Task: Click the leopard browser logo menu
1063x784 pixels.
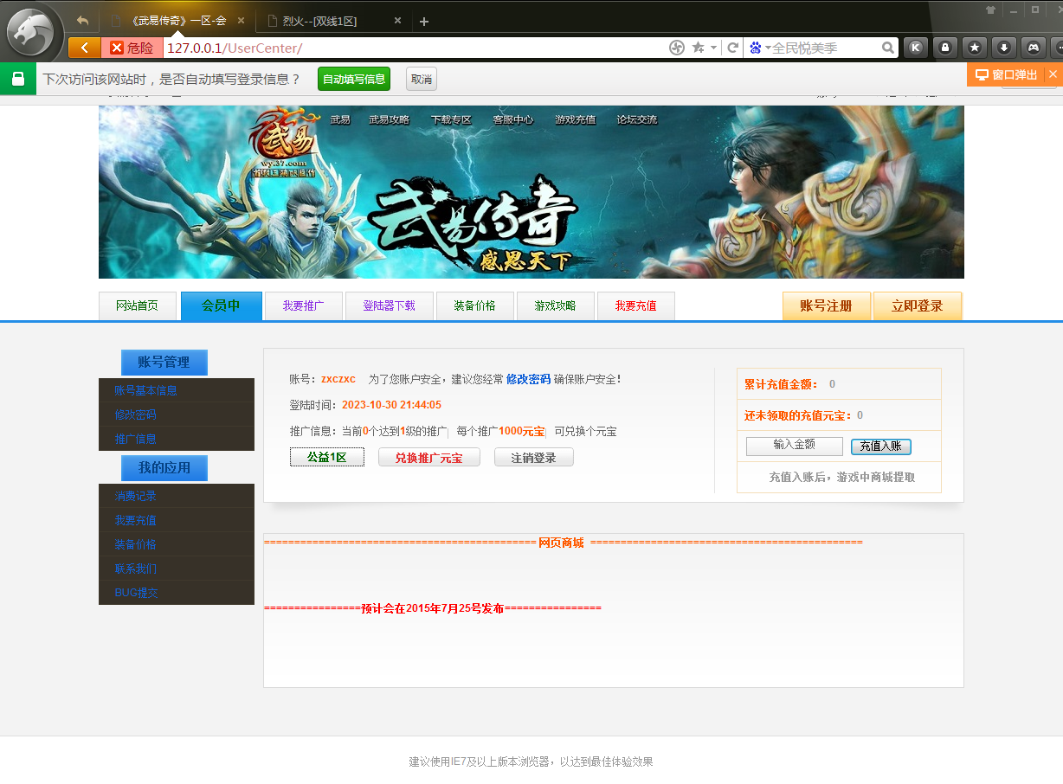Action: click(31, 33)
